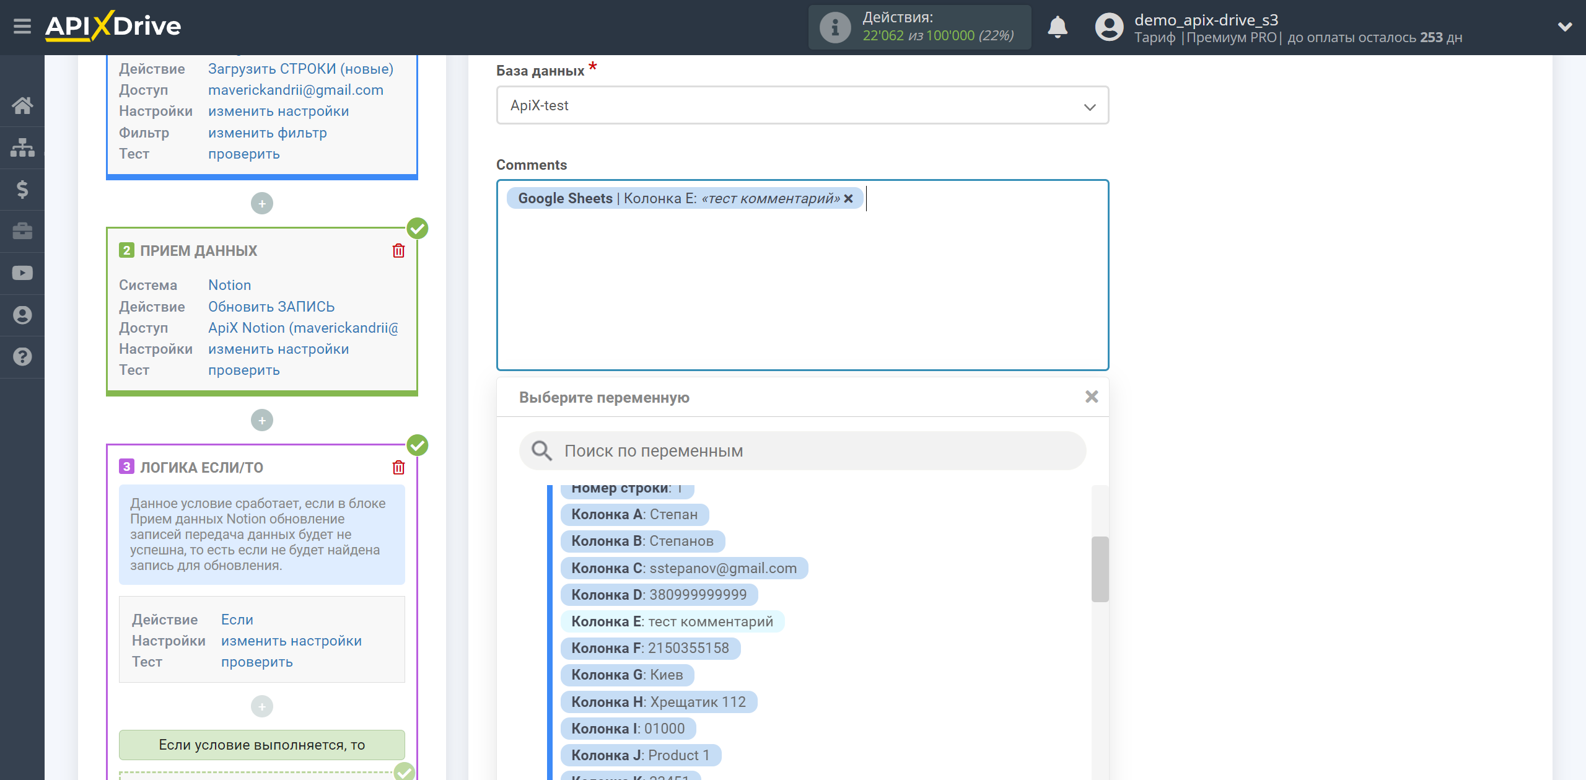Screen dimensions: 1586x780
Task: Click изменить настройки in logic block
Action: click(x=291, y=641)
